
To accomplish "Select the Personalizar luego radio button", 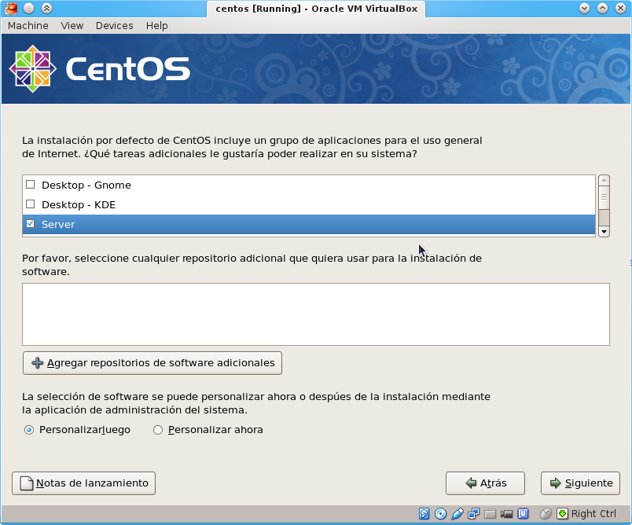I will (29, 430).
